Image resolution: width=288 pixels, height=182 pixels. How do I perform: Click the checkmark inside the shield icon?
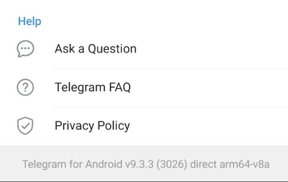point(25,126)
